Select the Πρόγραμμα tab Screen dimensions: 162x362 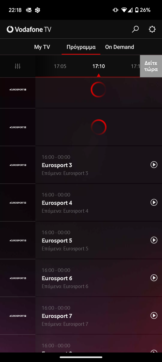point(81,47)
